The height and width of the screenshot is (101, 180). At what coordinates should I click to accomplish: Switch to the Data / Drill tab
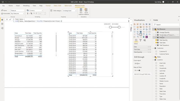(x=57, y=6)
